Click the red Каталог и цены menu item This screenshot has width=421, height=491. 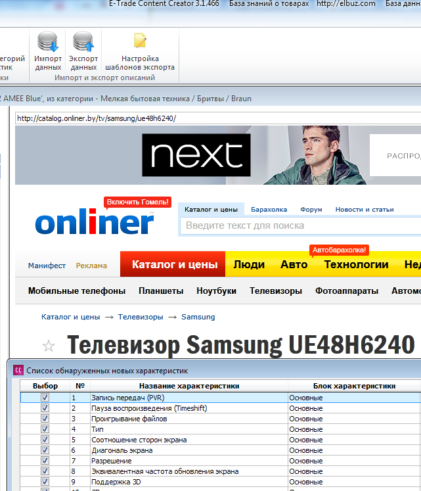pos(173,264)
